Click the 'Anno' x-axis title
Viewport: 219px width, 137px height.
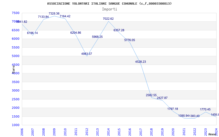click(x=212, y=134)
